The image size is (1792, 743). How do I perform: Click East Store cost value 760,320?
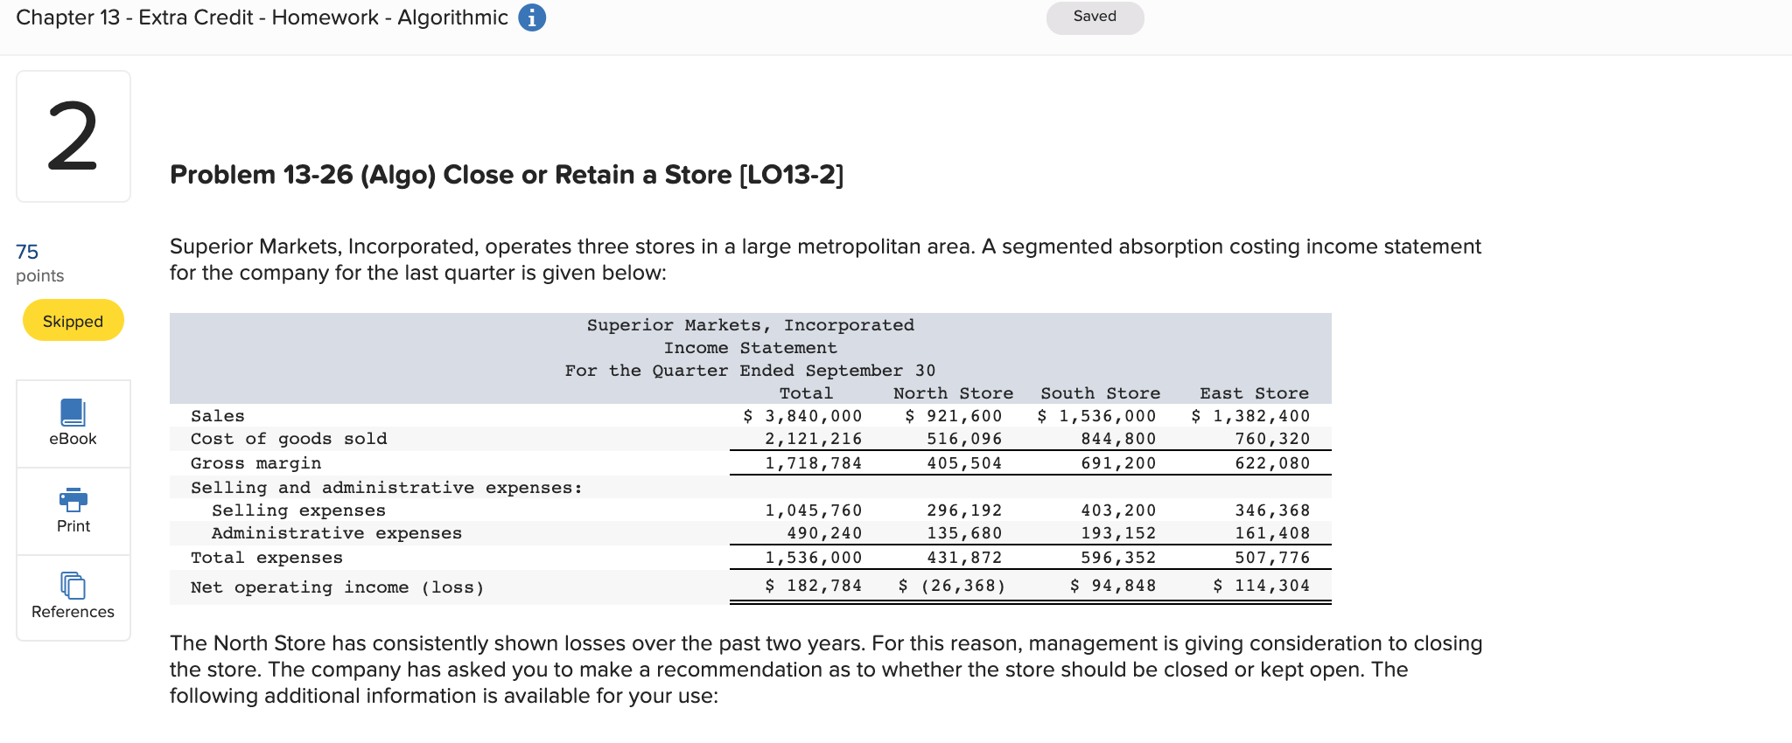tap(1272, 439)
